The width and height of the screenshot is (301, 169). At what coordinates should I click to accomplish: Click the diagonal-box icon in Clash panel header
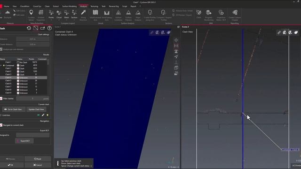click(36, 28)
